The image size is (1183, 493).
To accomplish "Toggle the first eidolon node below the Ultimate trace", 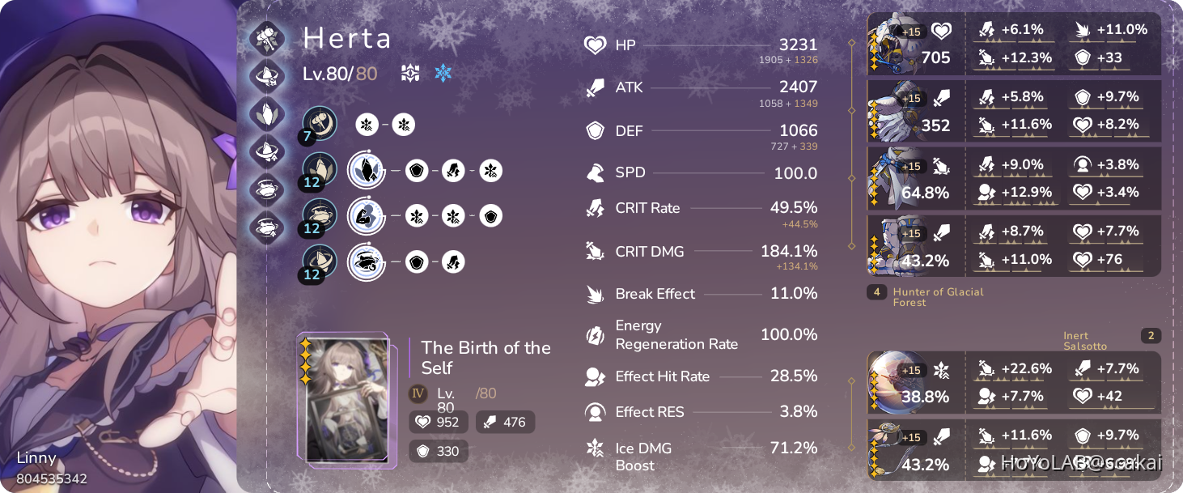I will point(416,216).
